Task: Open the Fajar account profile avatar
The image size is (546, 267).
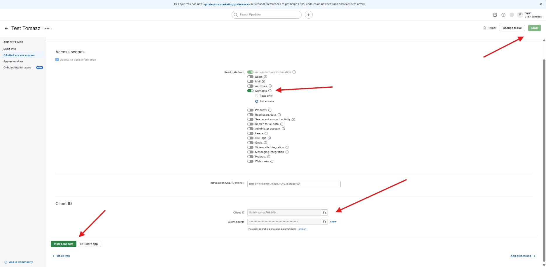Action: 520,15
